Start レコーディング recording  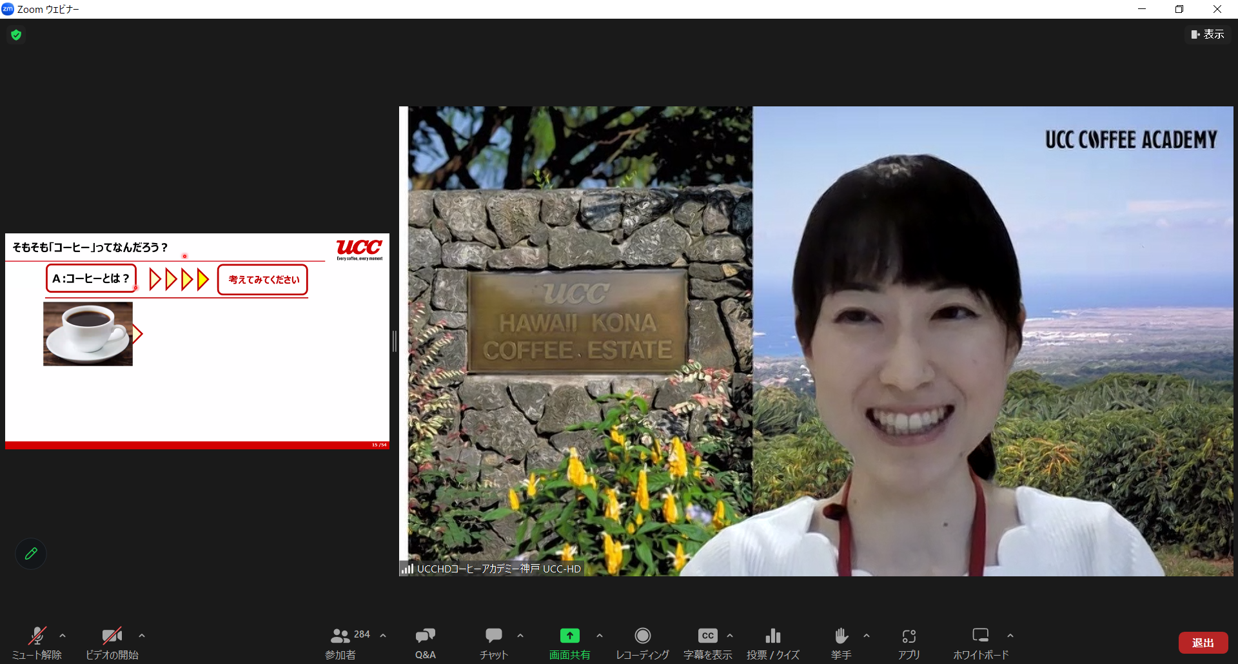coord(642,643)
